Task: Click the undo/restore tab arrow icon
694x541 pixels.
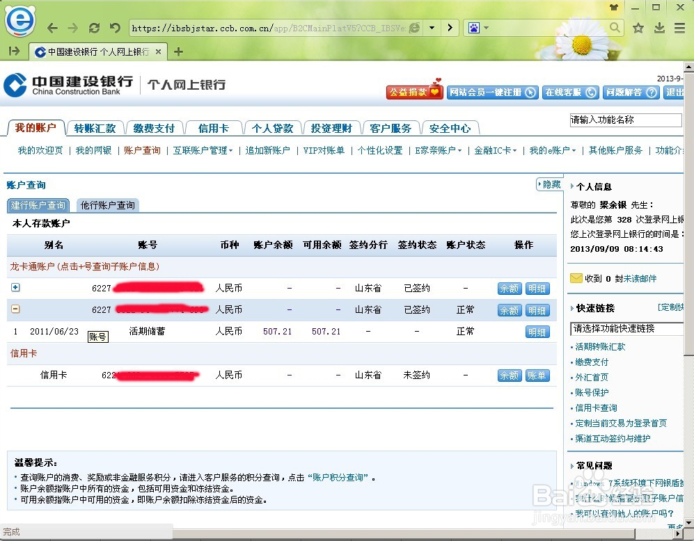Action: pyautogui.click(x=115, y=28)
